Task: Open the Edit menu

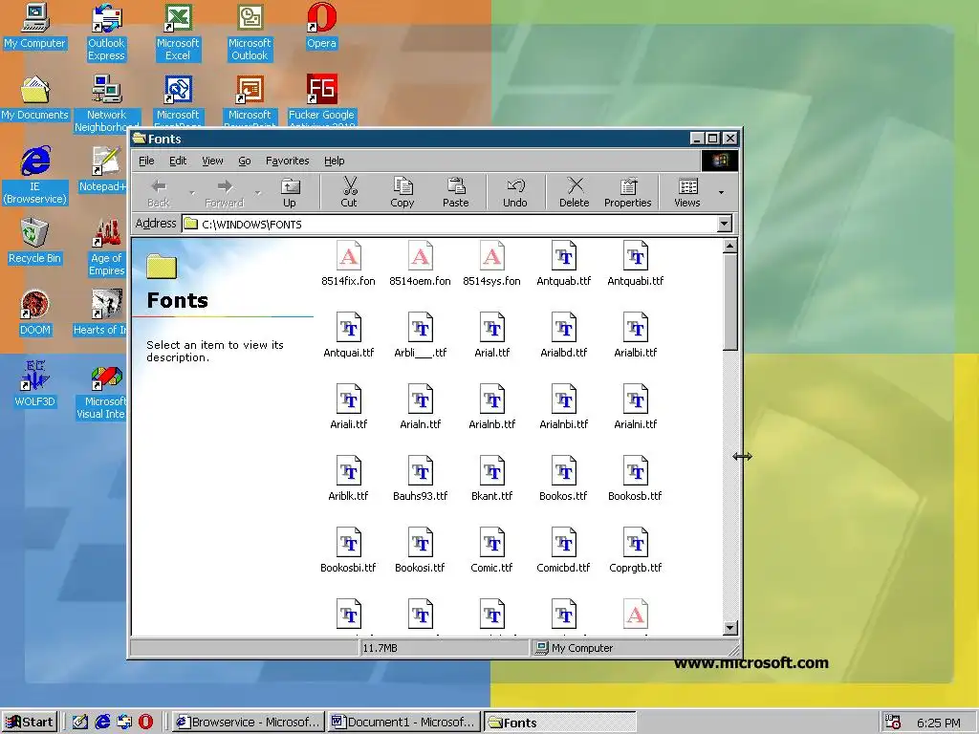Action: [x=178, y=161]
